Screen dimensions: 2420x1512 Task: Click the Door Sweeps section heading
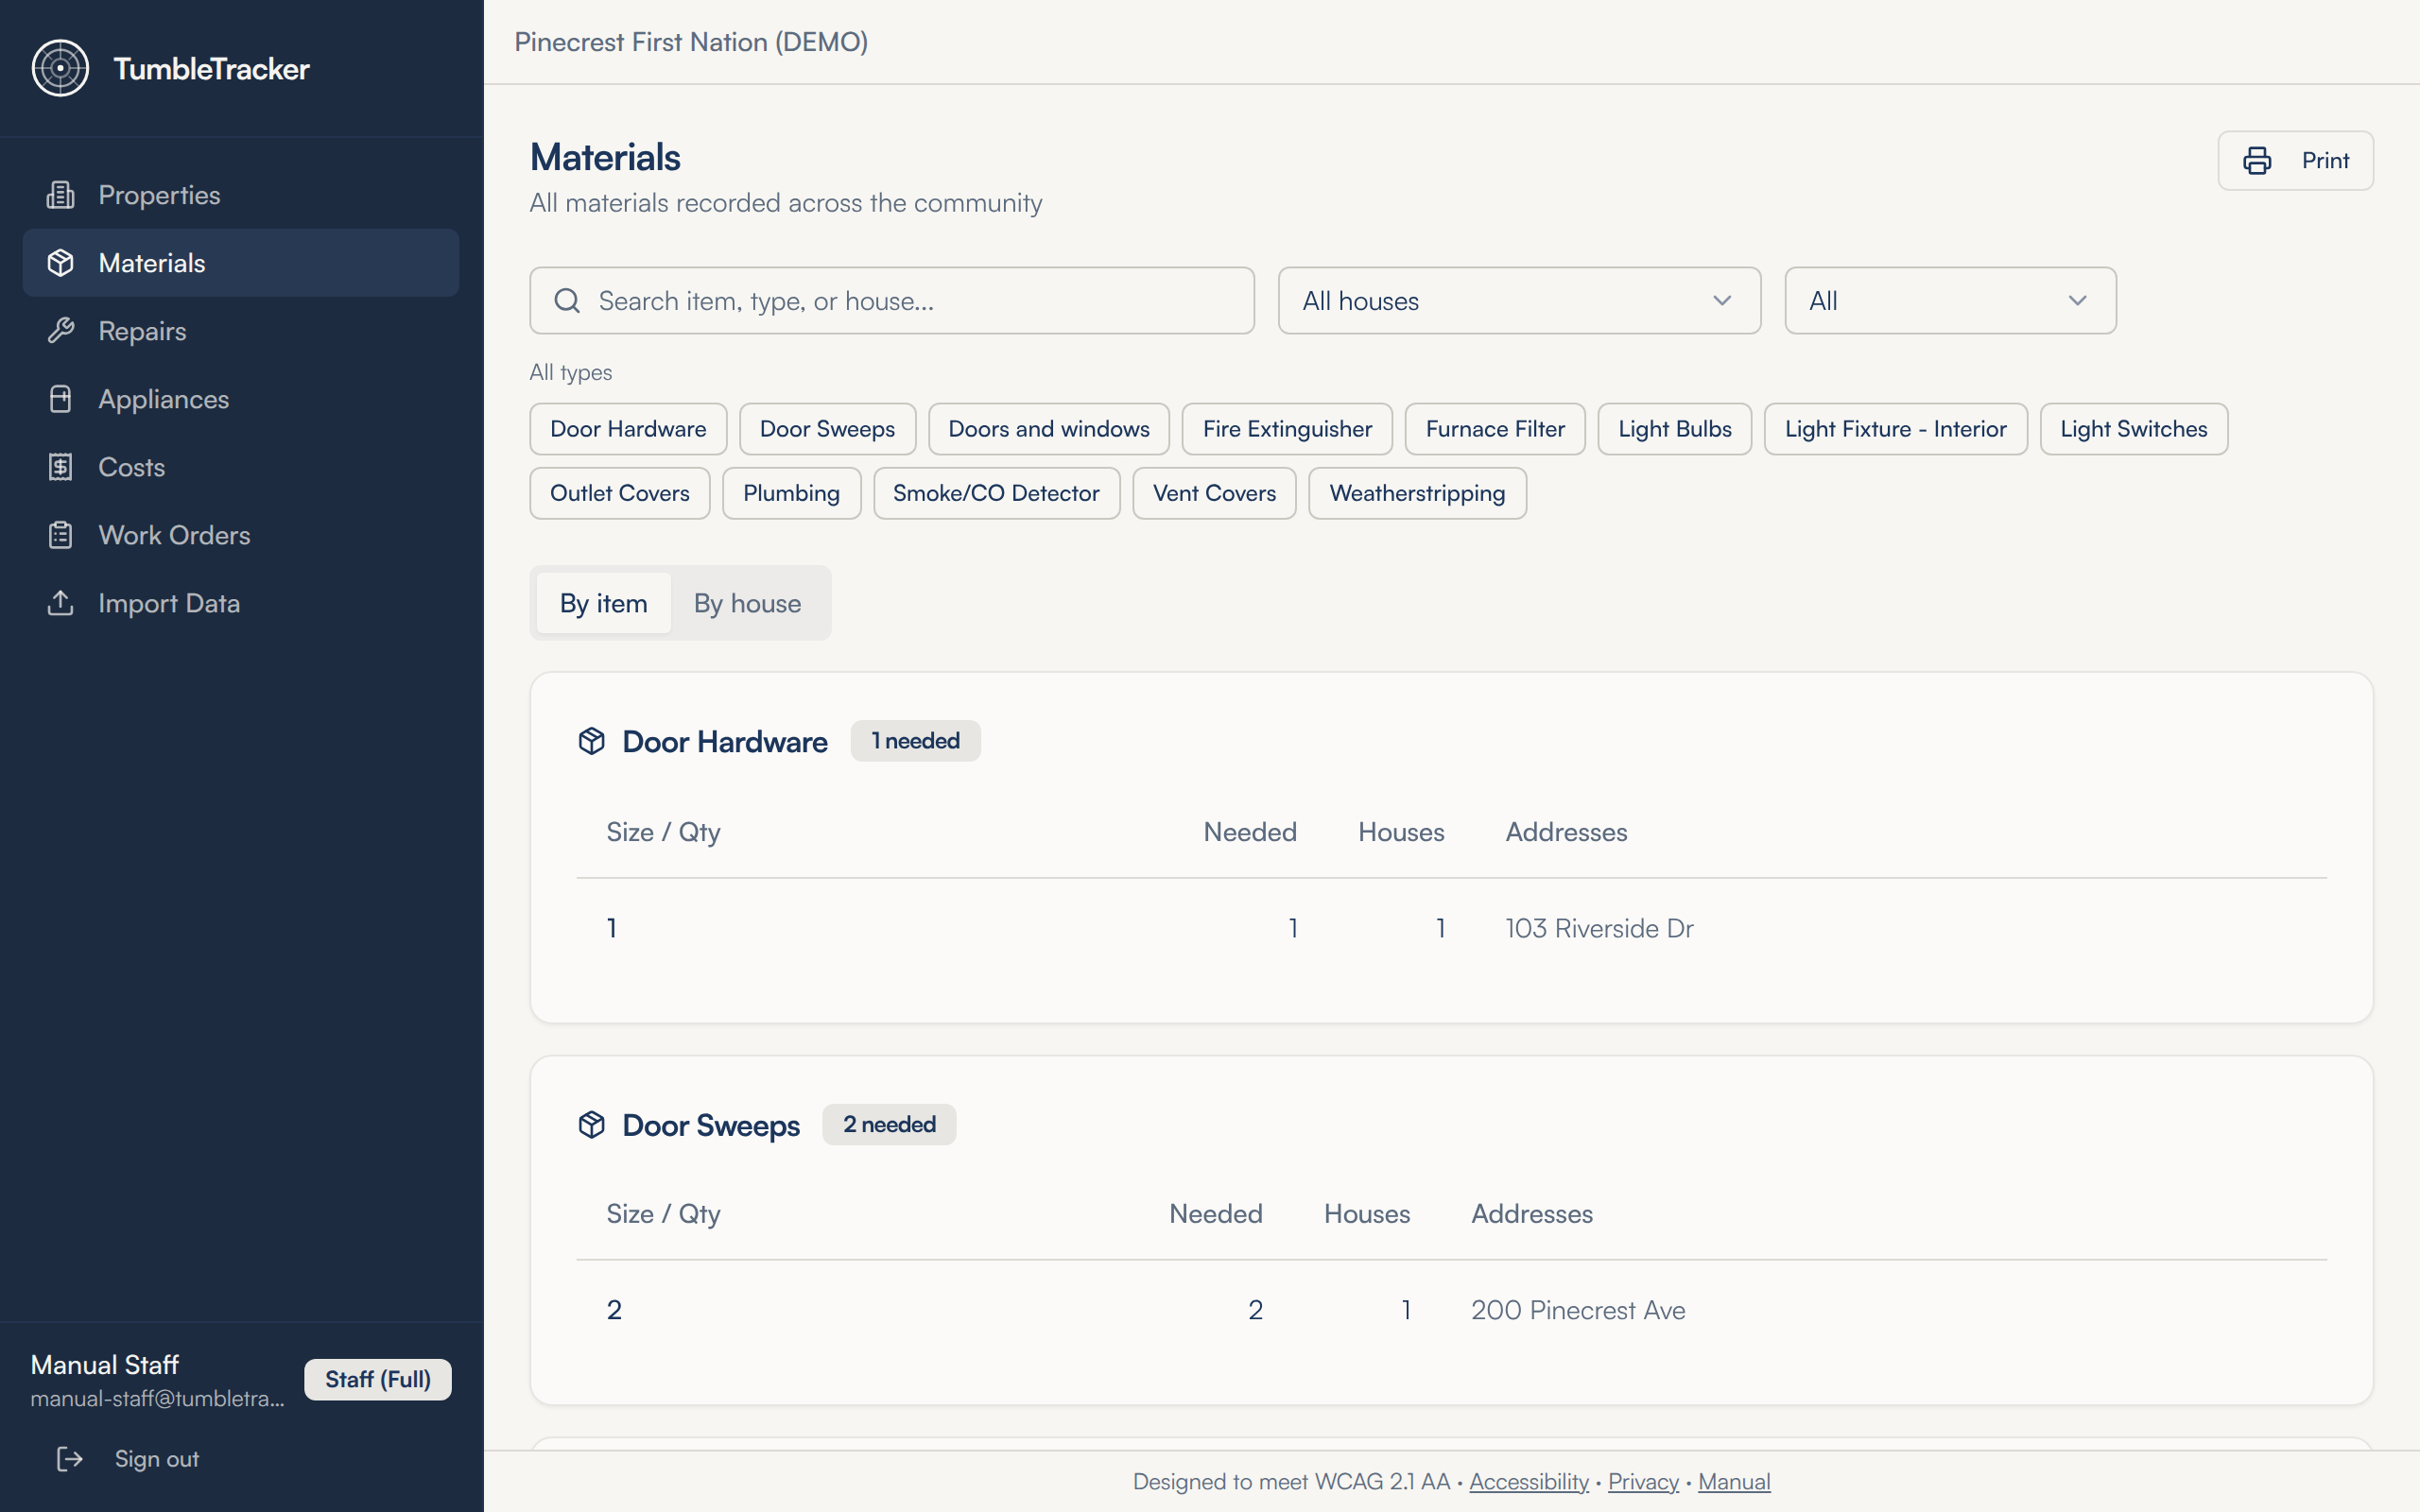pyautogui.click(x=711, y=1126)
